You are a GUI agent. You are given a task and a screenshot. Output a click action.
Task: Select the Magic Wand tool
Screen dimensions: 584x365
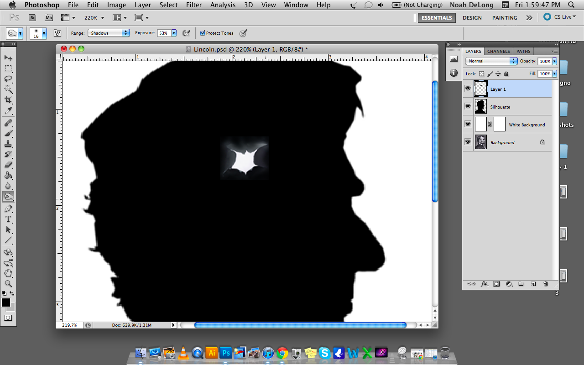click(x=8, y=89)
